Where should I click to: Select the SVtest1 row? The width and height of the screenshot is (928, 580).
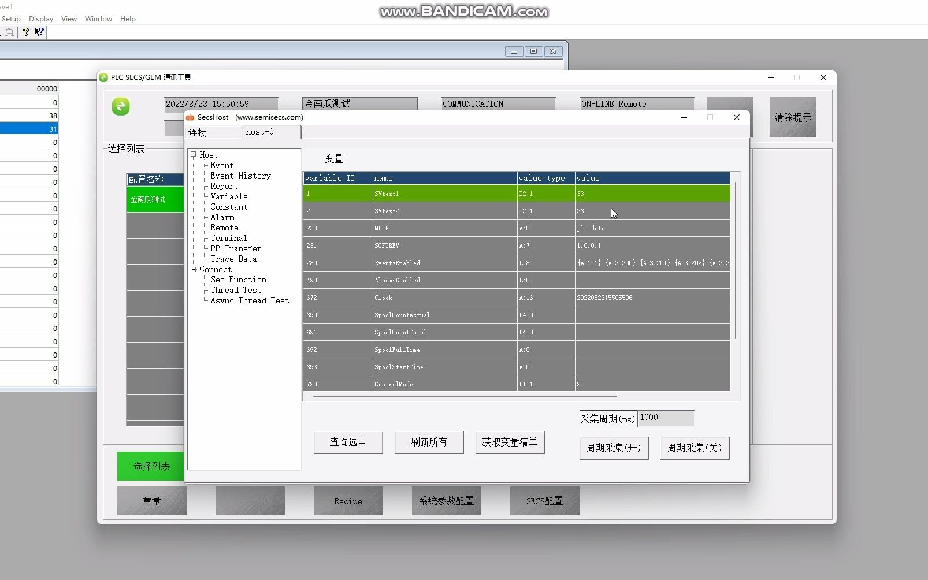click(517, 194)
